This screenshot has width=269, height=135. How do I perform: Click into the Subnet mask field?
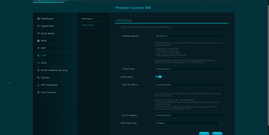pos(189,69)
